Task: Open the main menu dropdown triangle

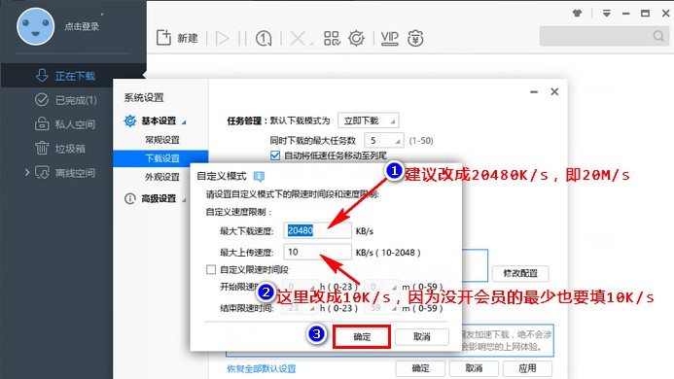Action: 607,14
